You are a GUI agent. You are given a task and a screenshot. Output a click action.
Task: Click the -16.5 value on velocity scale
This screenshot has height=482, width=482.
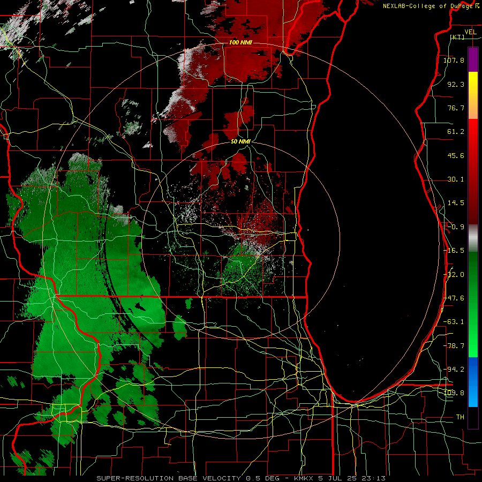coord(454,251)
